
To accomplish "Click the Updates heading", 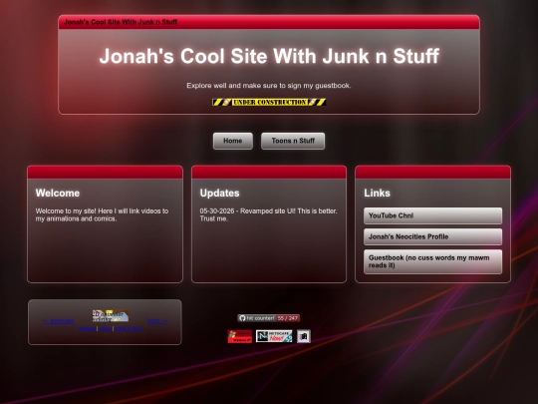I will point(219,194).
